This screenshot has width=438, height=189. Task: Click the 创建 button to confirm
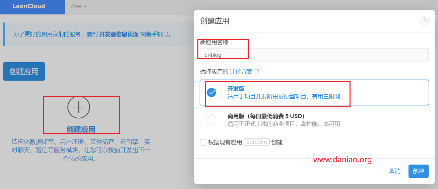(x=418, y=171)
